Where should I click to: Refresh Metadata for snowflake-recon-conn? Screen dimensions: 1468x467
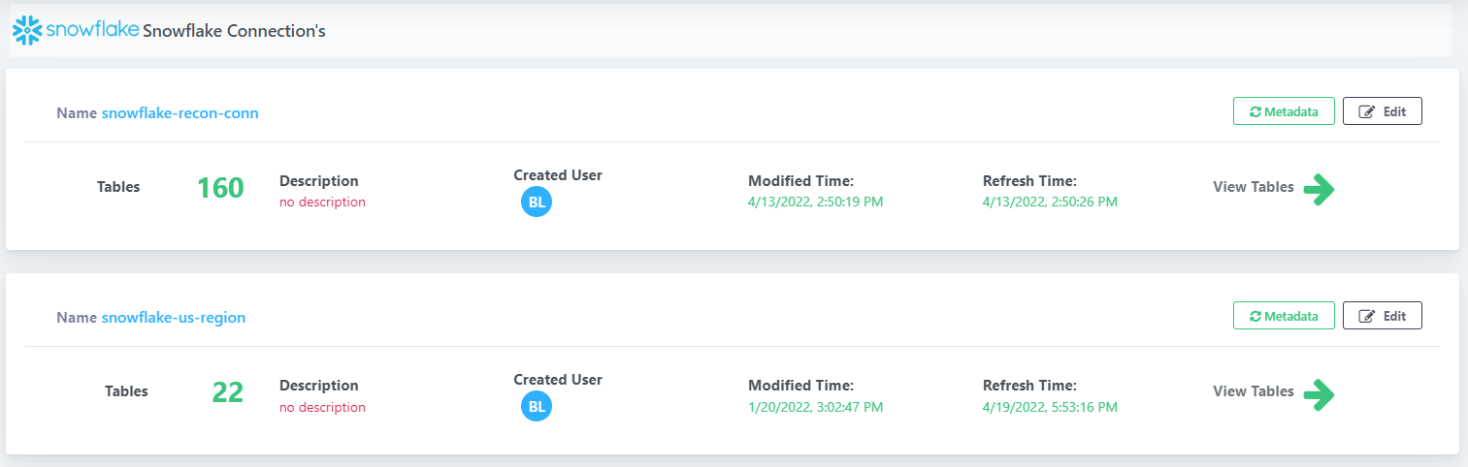click(x=1284, y=111)
